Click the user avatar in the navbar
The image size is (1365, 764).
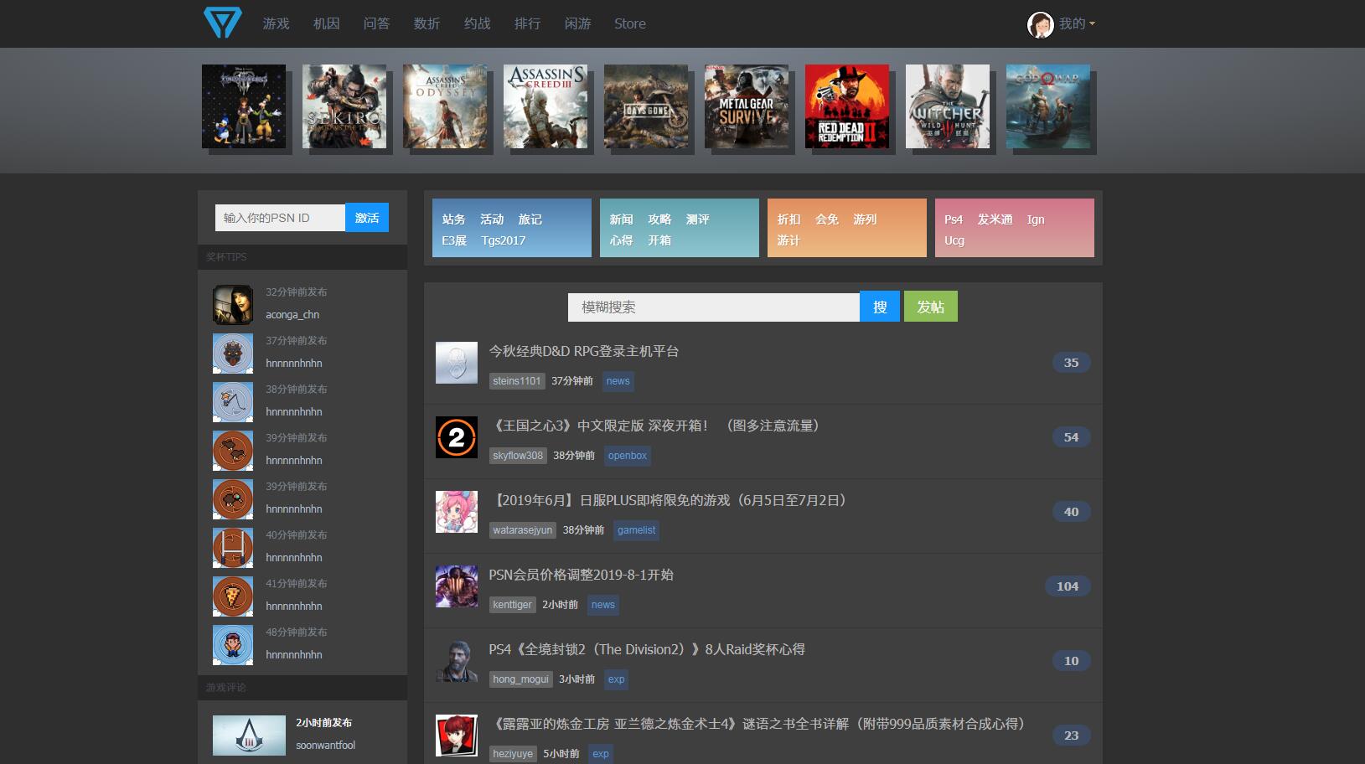[1040, 24]
